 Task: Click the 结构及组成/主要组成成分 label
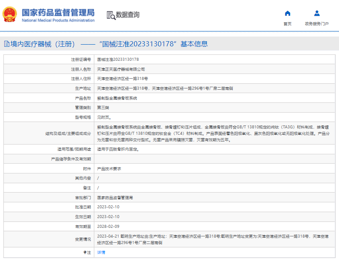tap(68, 133)
